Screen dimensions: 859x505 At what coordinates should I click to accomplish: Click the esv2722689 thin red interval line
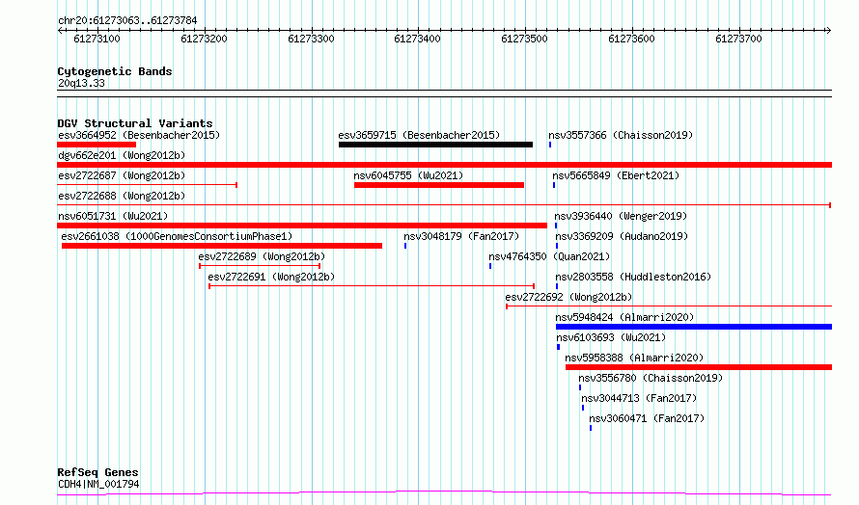[260, 266]
